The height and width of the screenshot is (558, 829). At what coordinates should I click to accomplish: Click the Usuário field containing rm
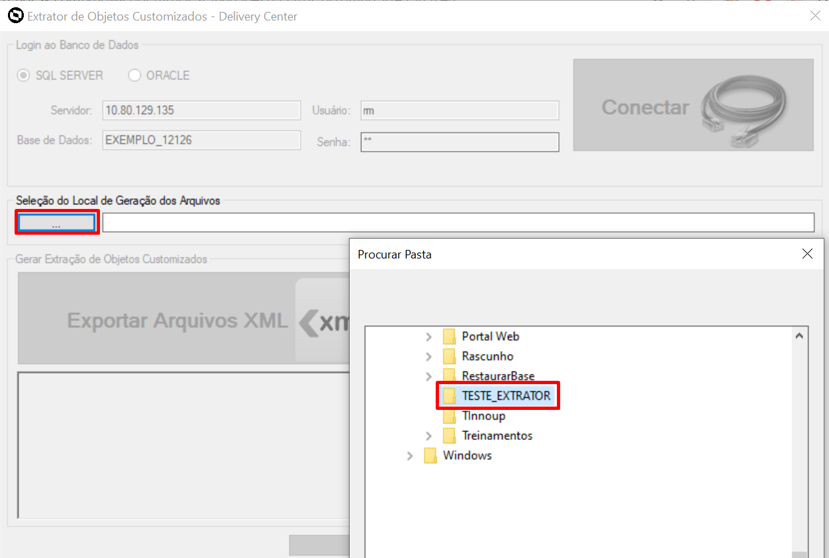[460, 110]
